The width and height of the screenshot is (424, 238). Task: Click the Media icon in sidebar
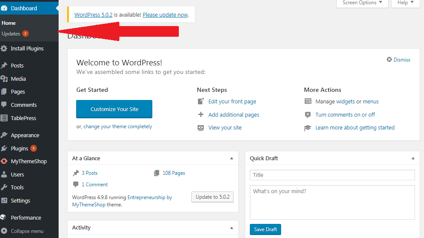pos(4,79)
